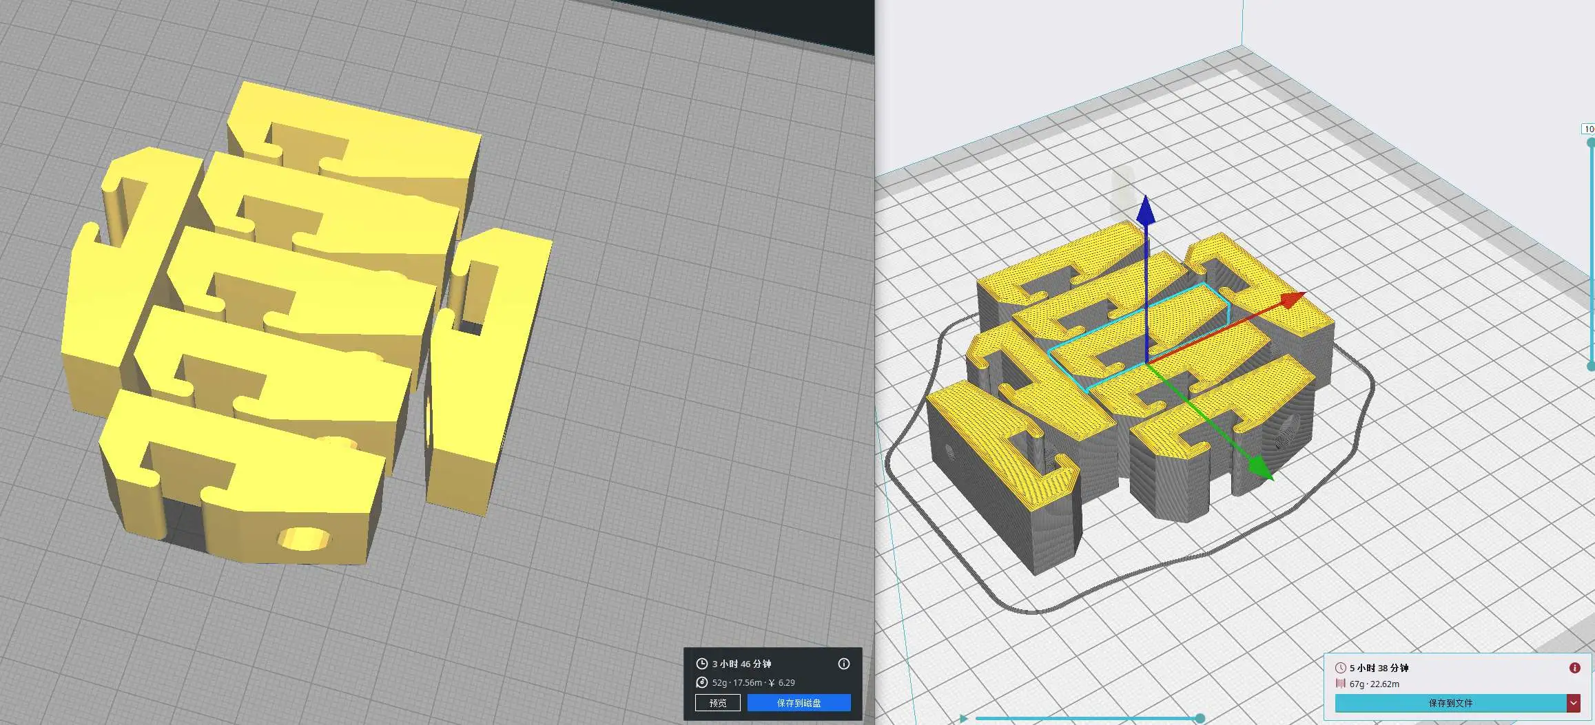This screenshot has height=725, width=1595.
Task: Click the clock icon beside 3 小时 46 分钟
Action: click(x=701, y=664)
